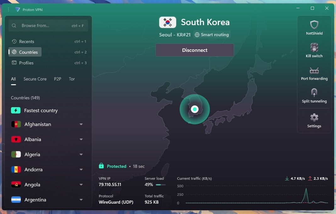
Task: Open the Kill switch icon
Action: pos(314,47)
